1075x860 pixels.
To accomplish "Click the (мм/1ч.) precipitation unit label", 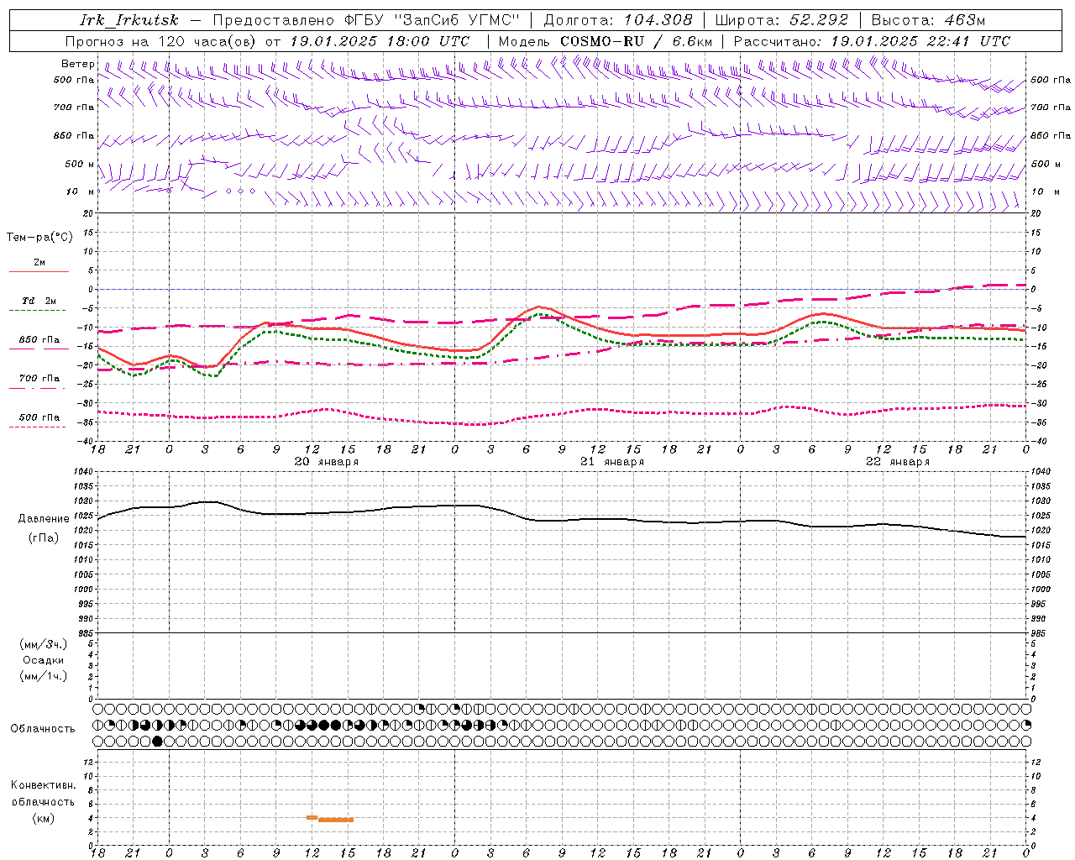I will [x=43, y=676].
